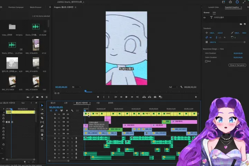The width and height of the screenshot is (249, 166).
Task: Mute audio track A1
Action: coord(68,138)
